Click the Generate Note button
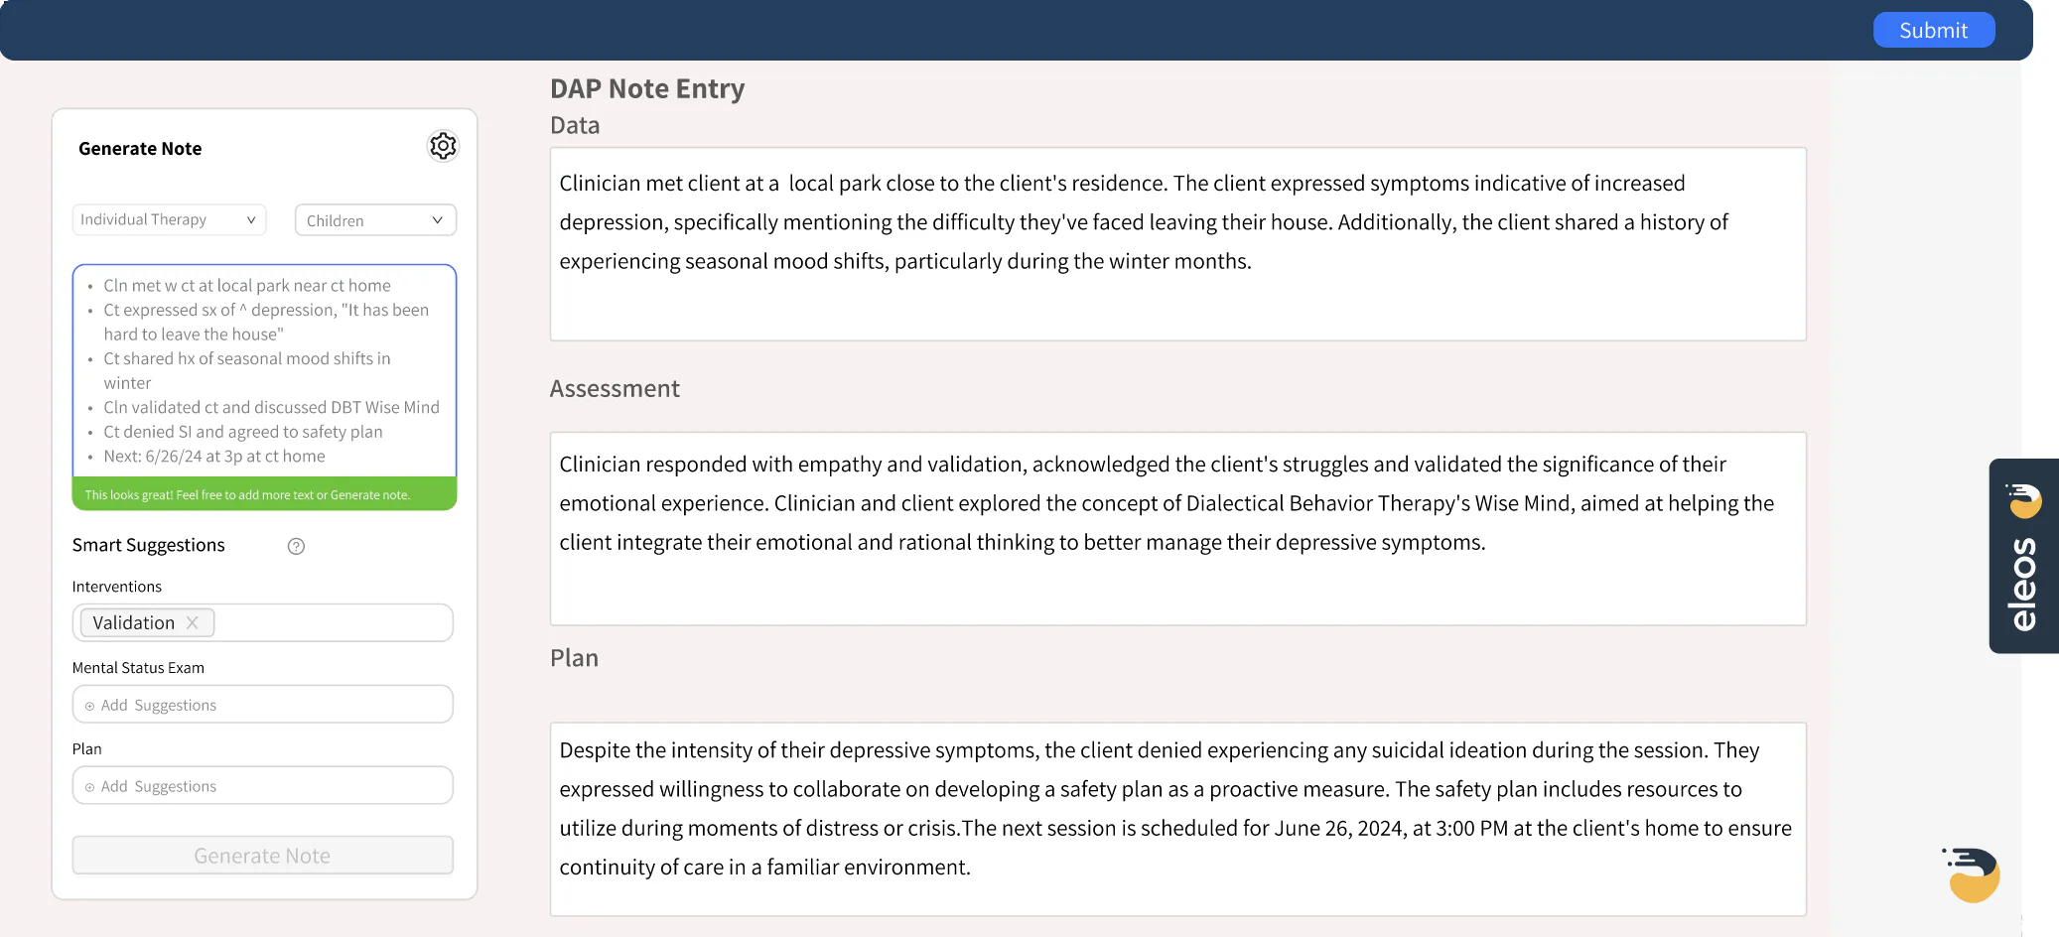The width and height of the screenshot is (2059, 937). coord(262,855)
